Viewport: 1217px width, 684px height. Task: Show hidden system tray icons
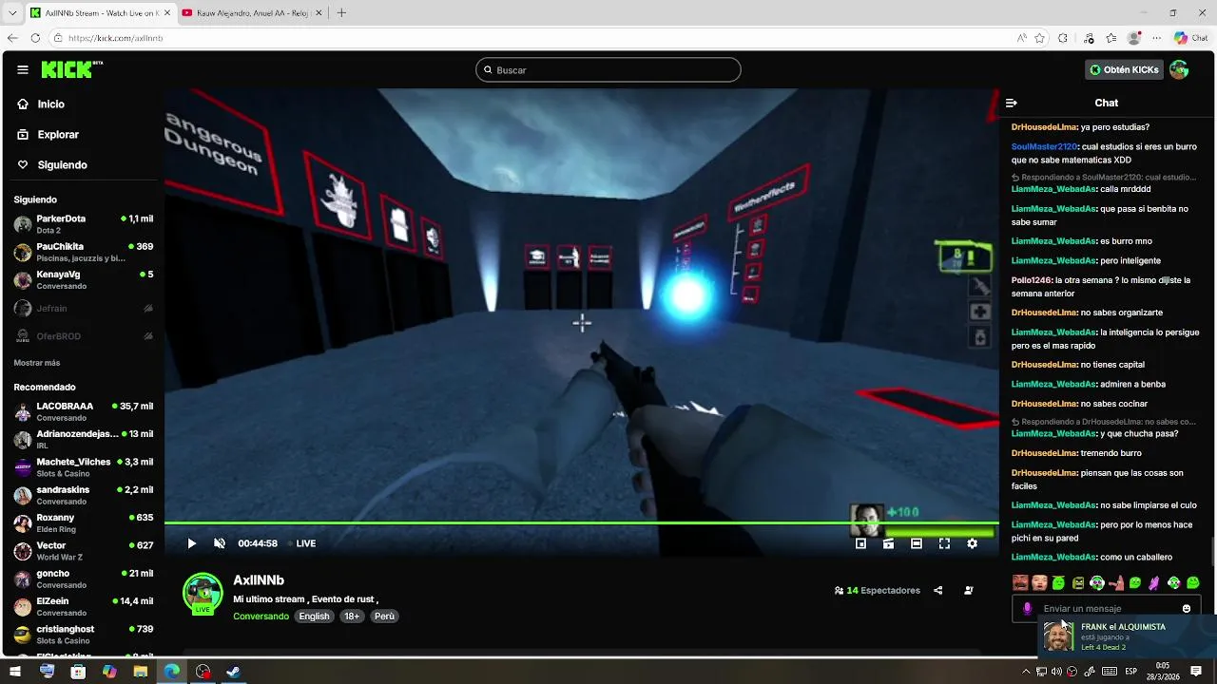pyautogui.click(x=1025, y=672)
